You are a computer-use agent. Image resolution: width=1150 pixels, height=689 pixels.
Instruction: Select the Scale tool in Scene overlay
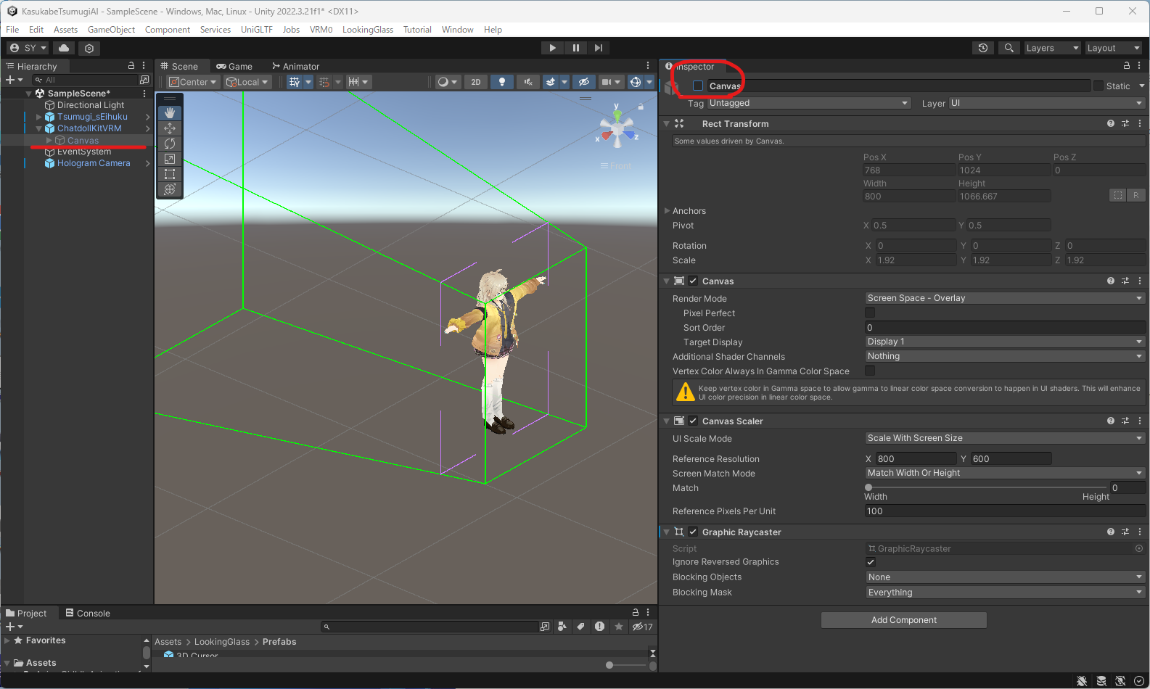(170, 158)
